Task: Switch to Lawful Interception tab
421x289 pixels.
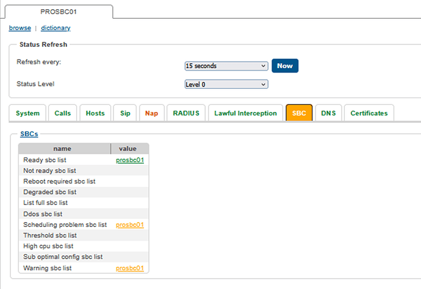Action: [245, 113]
